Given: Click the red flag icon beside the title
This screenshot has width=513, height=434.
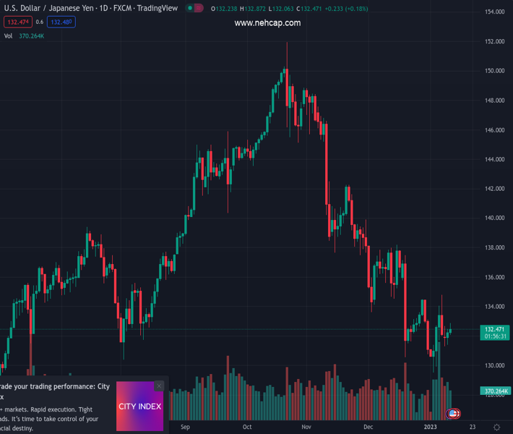Looking at the screenshot, I should [x=199, y=9].
